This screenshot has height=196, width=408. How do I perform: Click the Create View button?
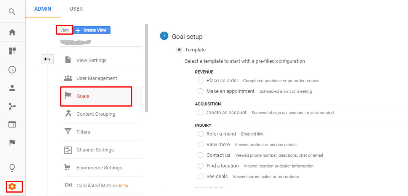[92, 30]
